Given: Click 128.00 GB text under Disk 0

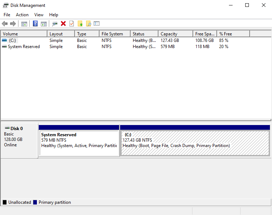Looking at the screenshot, I should click(x=13, y=139).
